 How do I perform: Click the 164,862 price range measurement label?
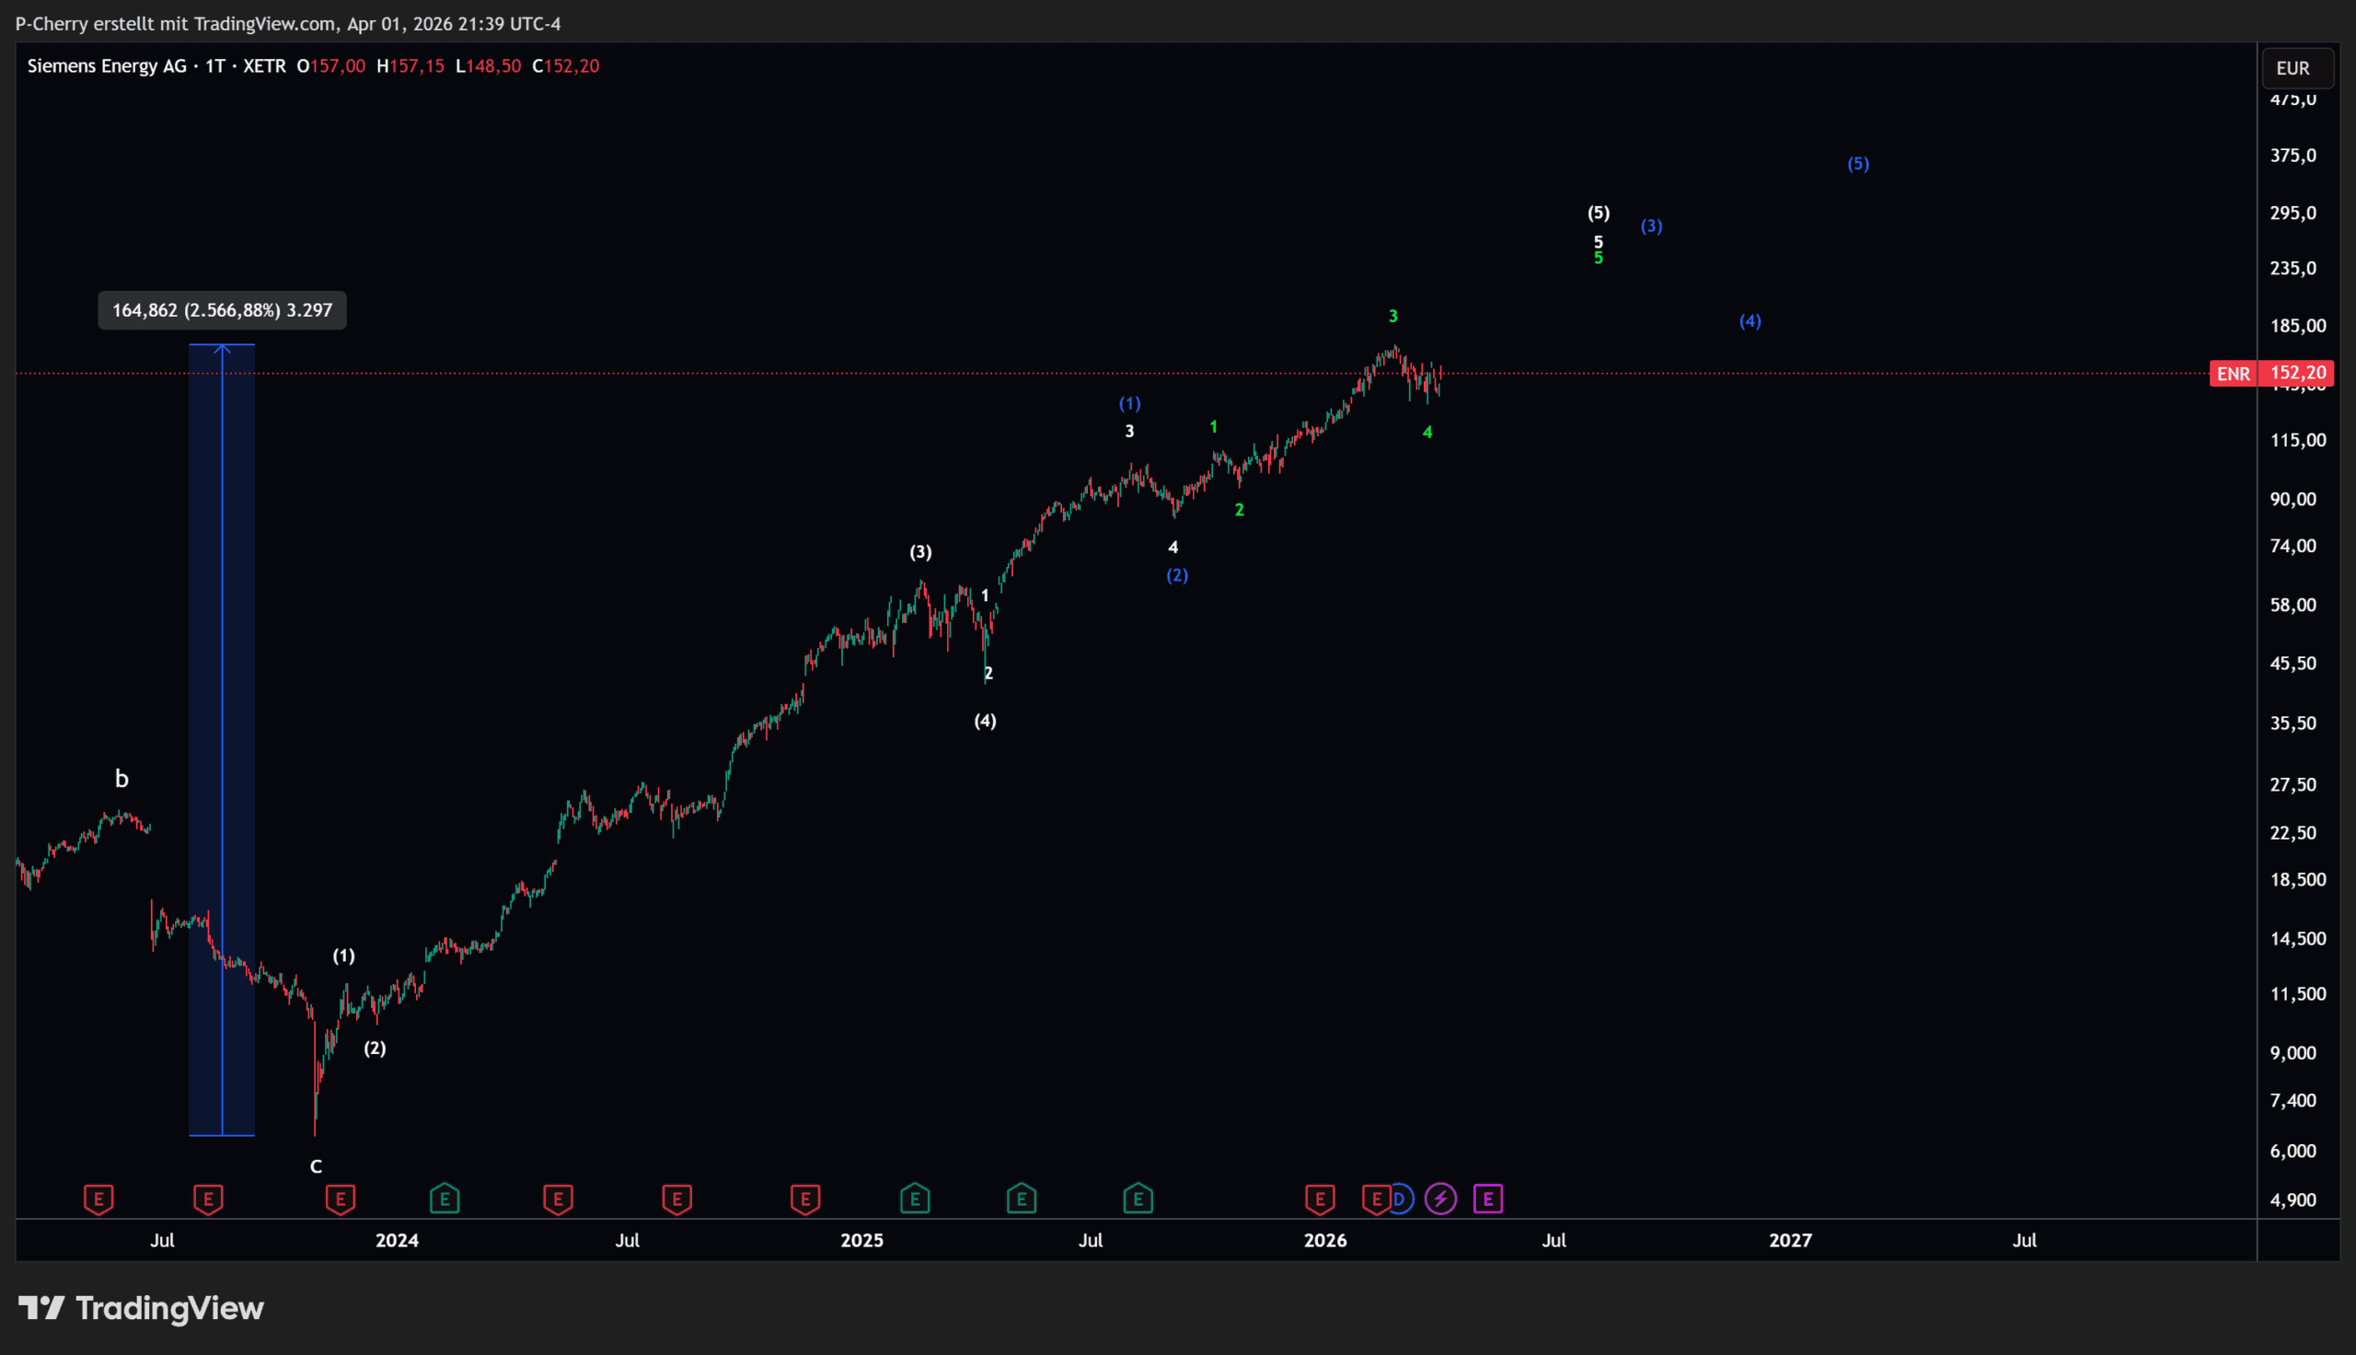(223, 311)
